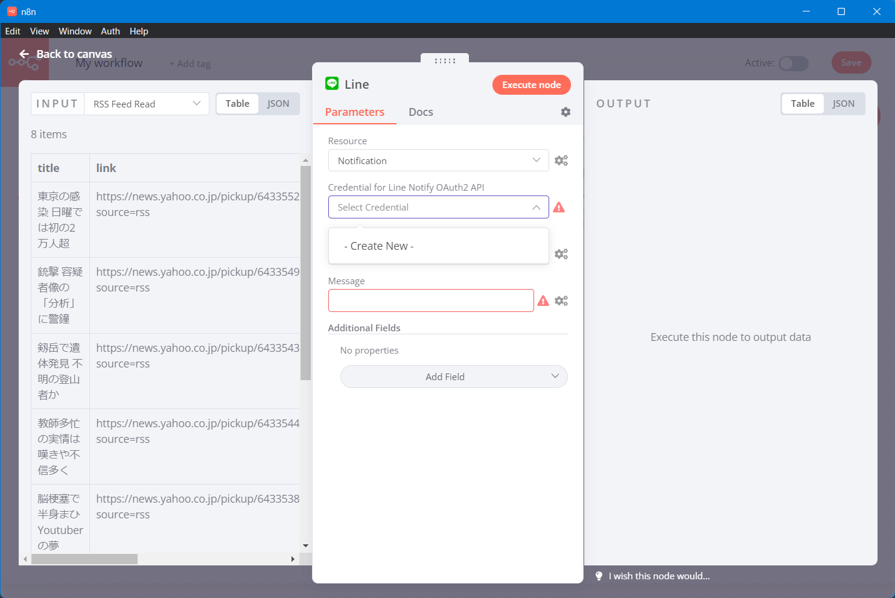This screenshot has width=895, height=598.
Task: Click the lightbulb feedback icon
Action: click(599, 576)
